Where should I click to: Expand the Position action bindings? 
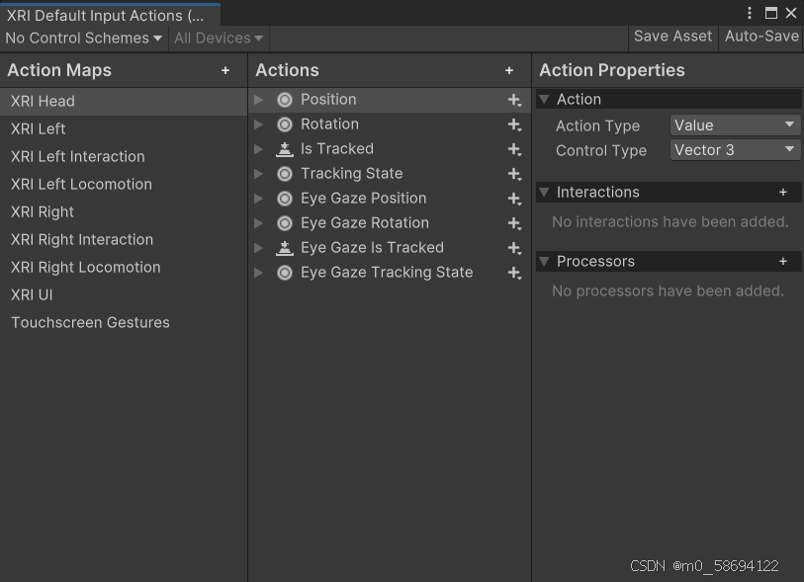pos(258,99)
